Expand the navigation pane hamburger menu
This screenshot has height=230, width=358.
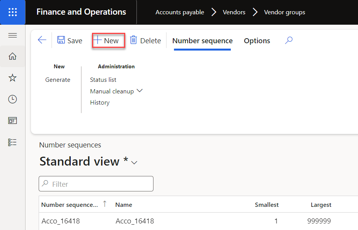click(12, 36)
